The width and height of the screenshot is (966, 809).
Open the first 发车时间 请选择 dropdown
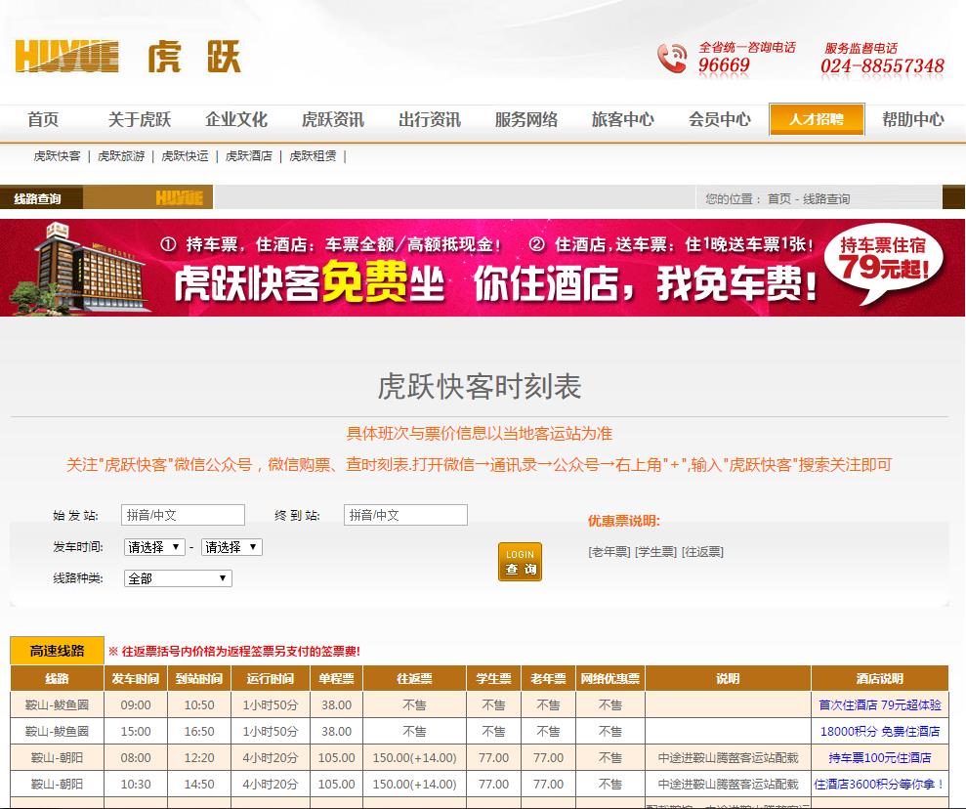(154, 547)
